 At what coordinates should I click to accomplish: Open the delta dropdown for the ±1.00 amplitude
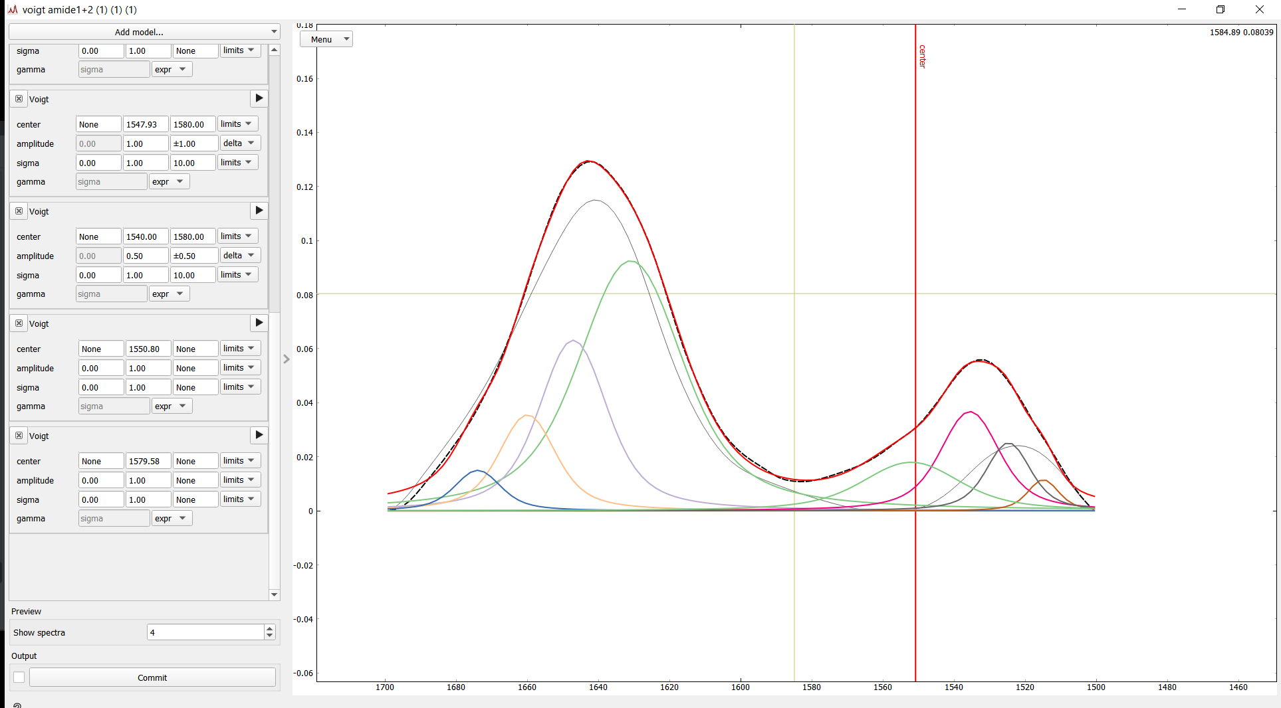239,142
